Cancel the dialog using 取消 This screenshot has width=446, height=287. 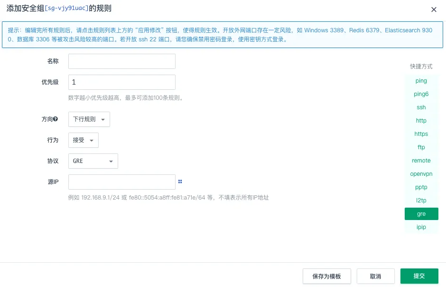[x=375, y=276]
